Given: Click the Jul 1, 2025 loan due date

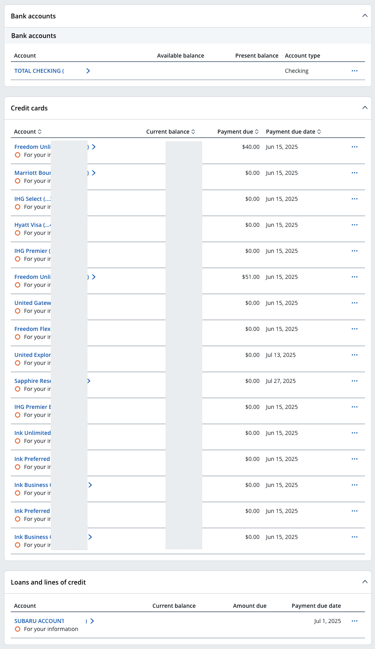Looking at the screenshot, I should tap(327, 621).
